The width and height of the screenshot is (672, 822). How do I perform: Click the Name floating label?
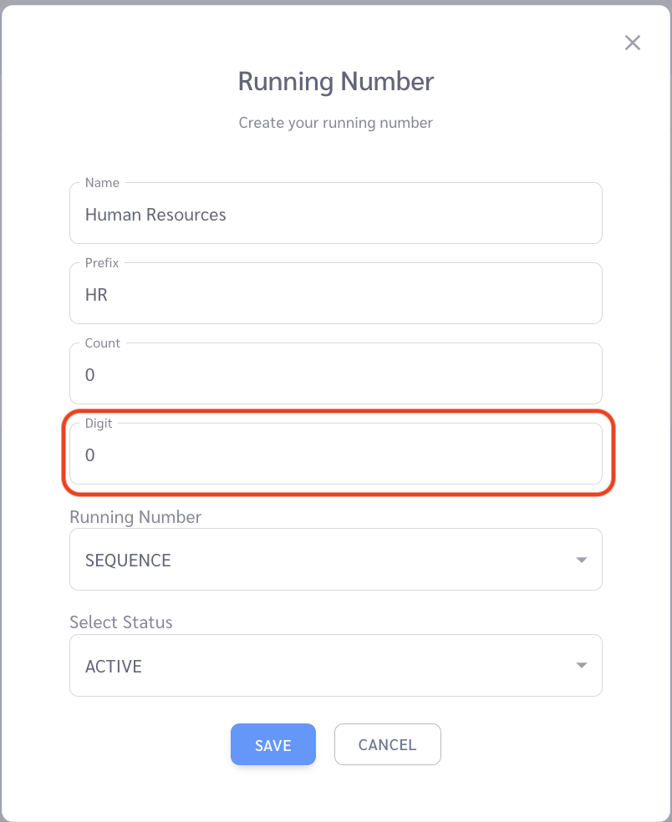click(102, 183)
